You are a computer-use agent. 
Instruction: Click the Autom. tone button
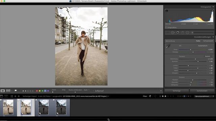pos(208,56)
